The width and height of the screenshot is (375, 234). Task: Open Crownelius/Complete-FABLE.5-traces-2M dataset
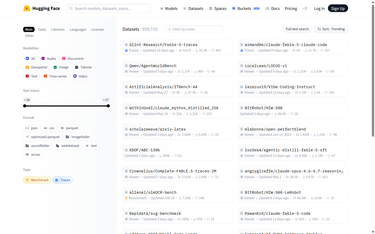pos(178,174)
